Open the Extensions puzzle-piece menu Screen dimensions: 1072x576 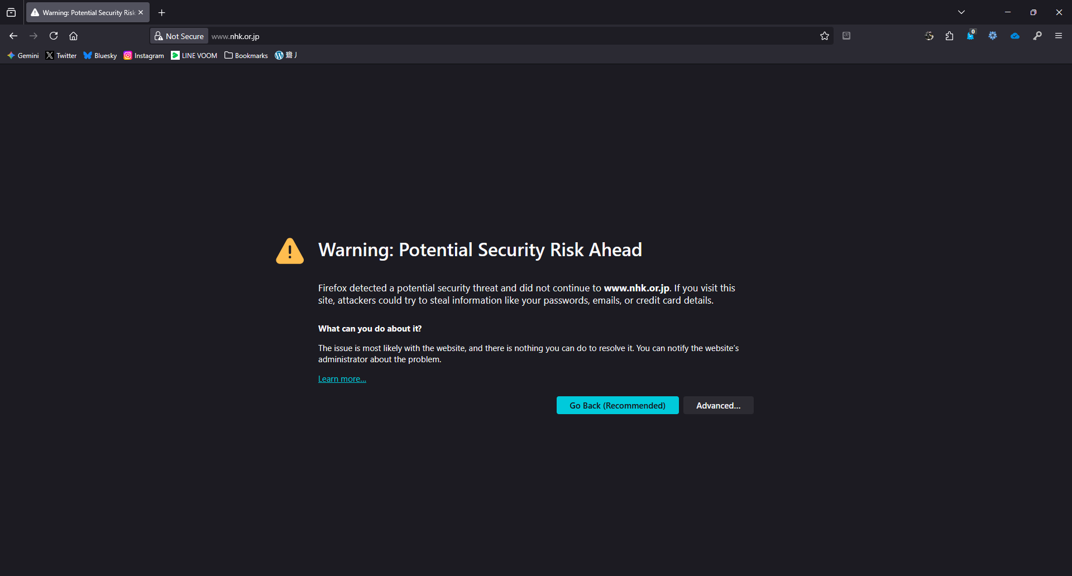coord(949,36)
